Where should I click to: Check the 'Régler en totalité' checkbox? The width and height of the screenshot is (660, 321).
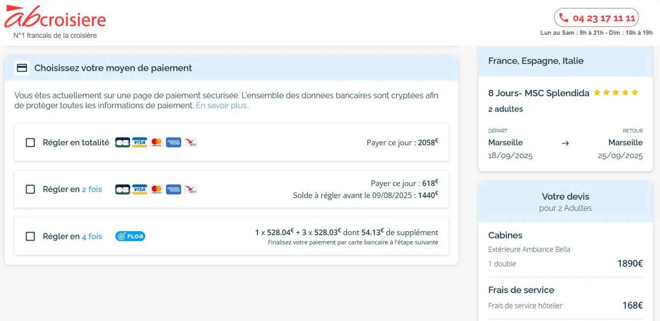(31, 143)
